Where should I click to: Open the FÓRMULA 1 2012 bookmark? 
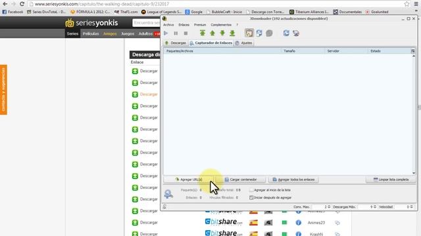(90, 12)
